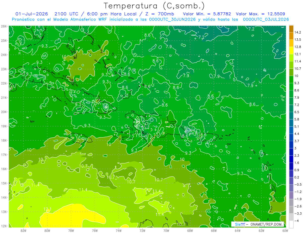Click the "74W" longitude axis label
This screenshot has height=234, width=303.
[x=119, y=230]
